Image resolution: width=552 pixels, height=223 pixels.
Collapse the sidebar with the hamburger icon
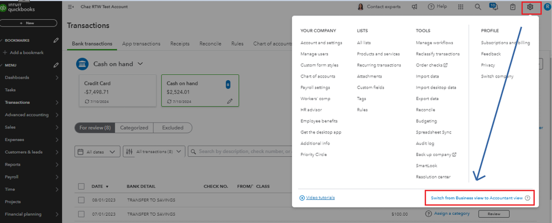[71, 7]
